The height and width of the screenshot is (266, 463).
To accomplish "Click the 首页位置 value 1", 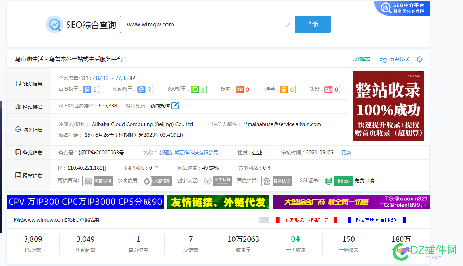I will 138,239.
